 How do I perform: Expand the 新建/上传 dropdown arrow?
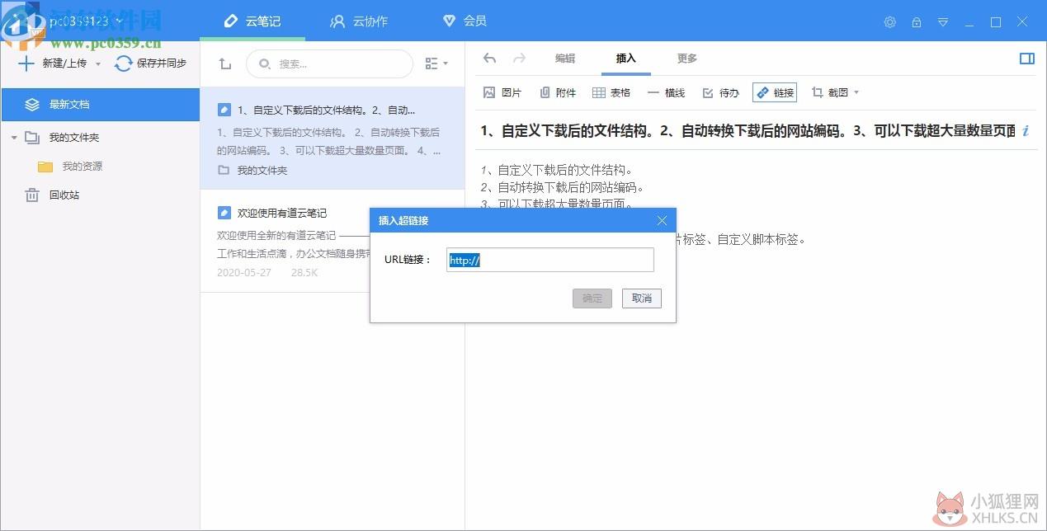(x=98, y=63)
